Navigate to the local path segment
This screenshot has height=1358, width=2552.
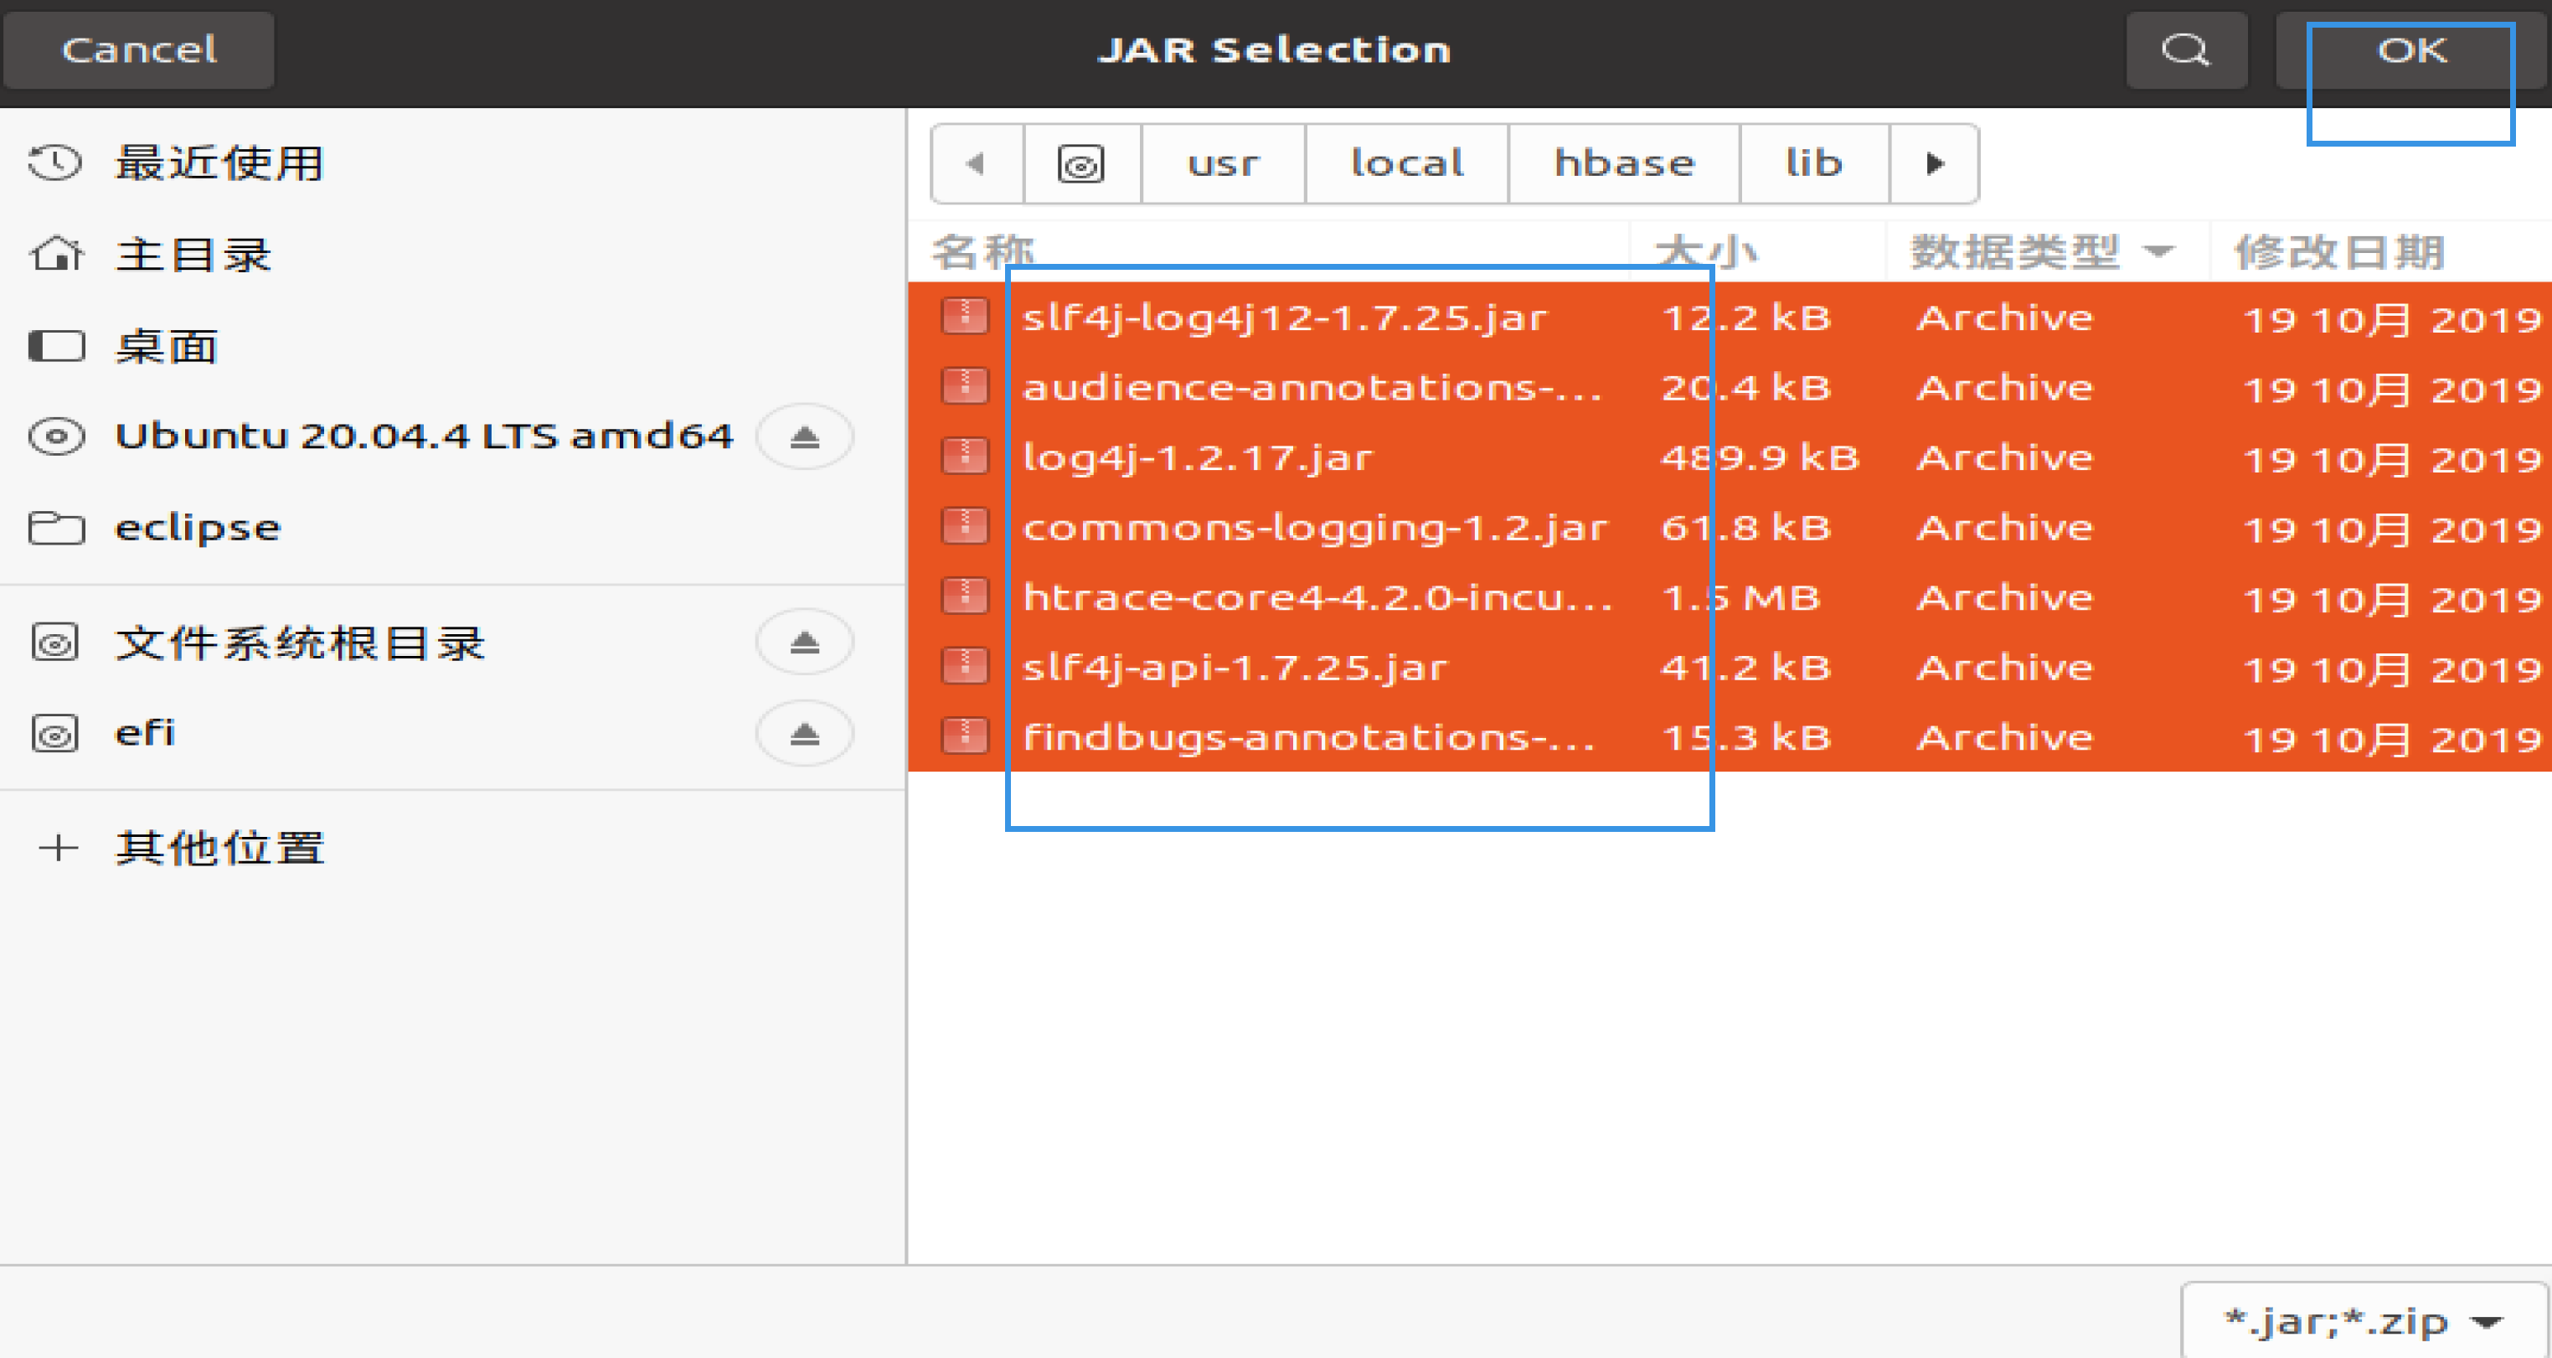[x=1407, y=163]
